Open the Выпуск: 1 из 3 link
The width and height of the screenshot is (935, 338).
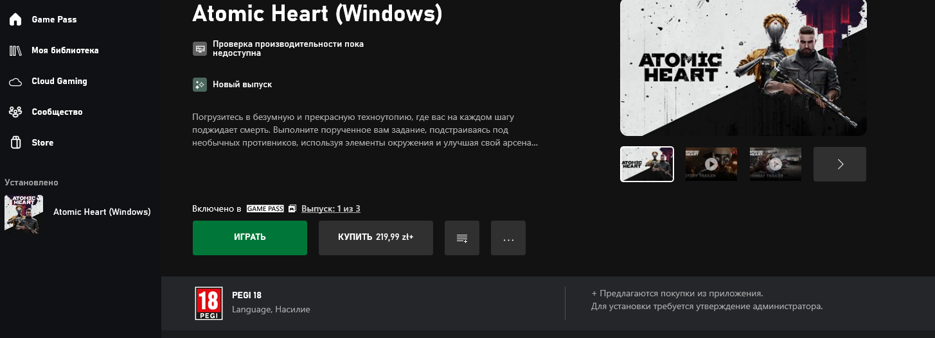tap(331, 209)
